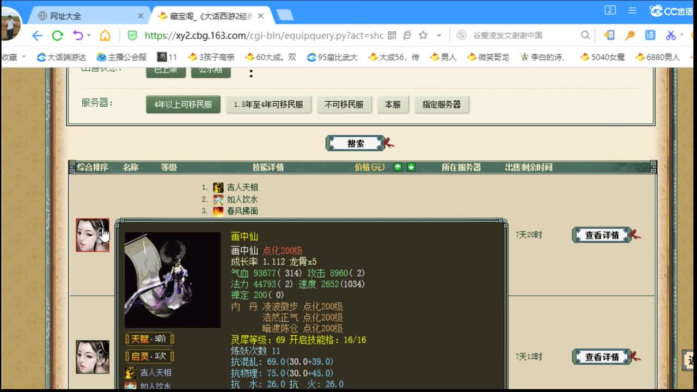Toggle the 本服 server filter
This screenshot has width=697, height=392.
(x=393, y=105)
